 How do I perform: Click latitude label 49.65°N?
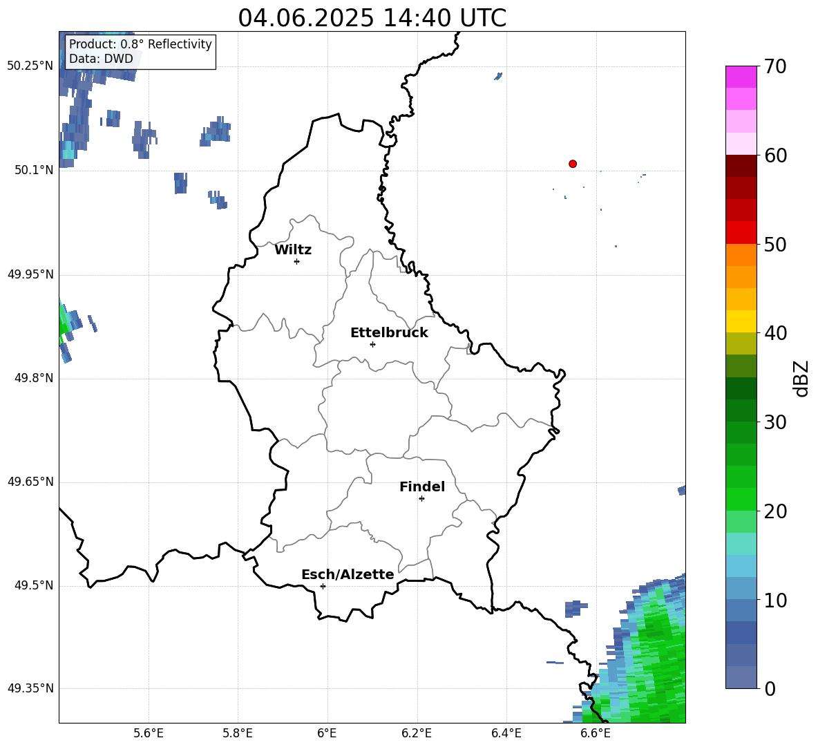[30, 481]
